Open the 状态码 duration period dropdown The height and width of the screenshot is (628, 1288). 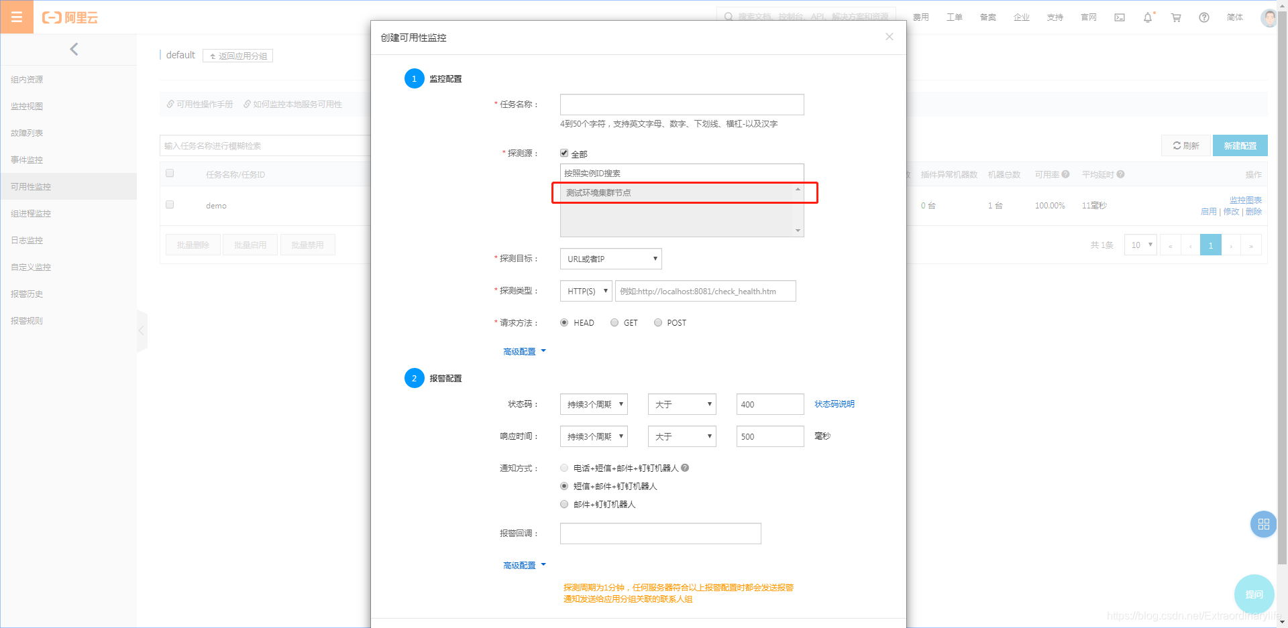coord(594,404)
